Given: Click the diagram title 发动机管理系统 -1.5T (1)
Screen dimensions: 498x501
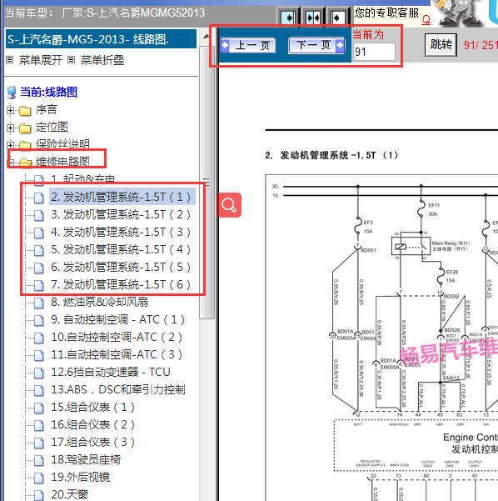Looking at the screenshot, I should click(x=339, y=155).
